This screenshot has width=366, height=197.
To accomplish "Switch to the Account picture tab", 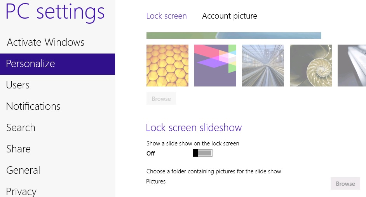I will [230, 16].
